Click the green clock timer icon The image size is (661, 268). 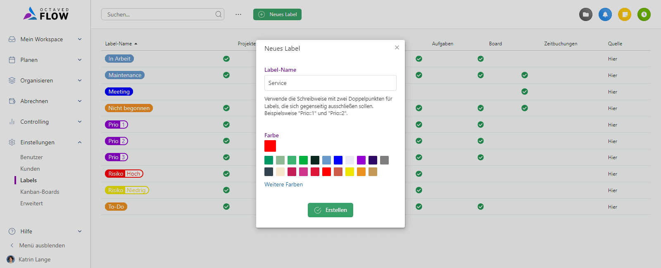(x=644, y=14)
